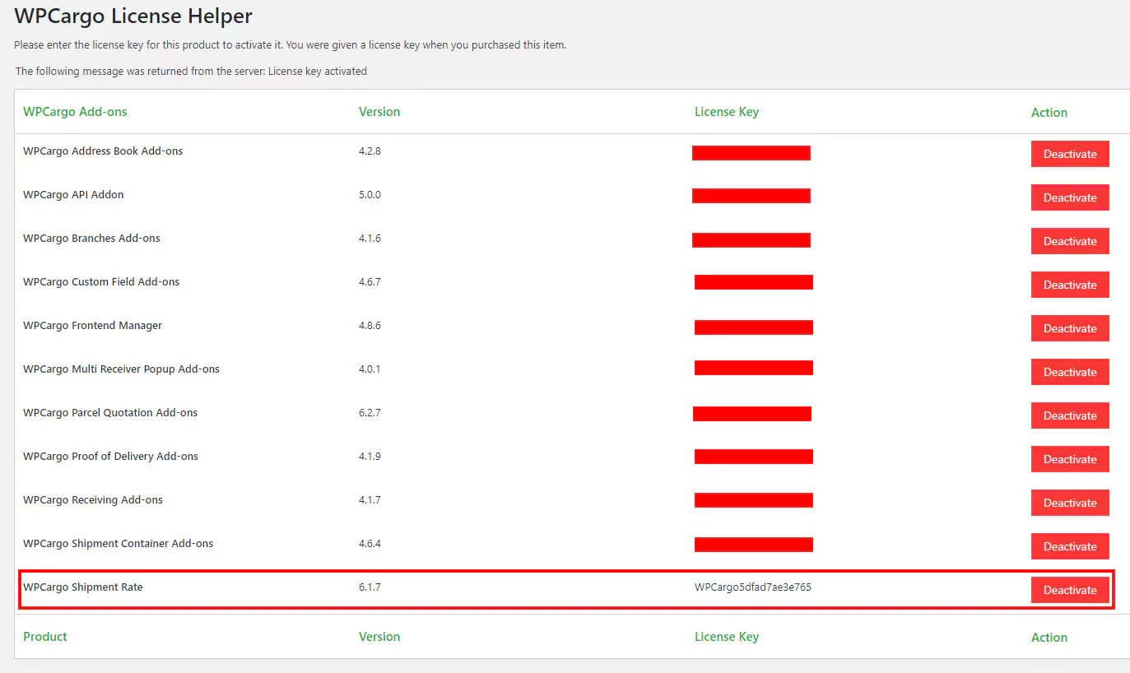This screenshot has height=673, width=1130.
Task: Select the WPCargo Shipment Rate row name
Action: [83, 587]
